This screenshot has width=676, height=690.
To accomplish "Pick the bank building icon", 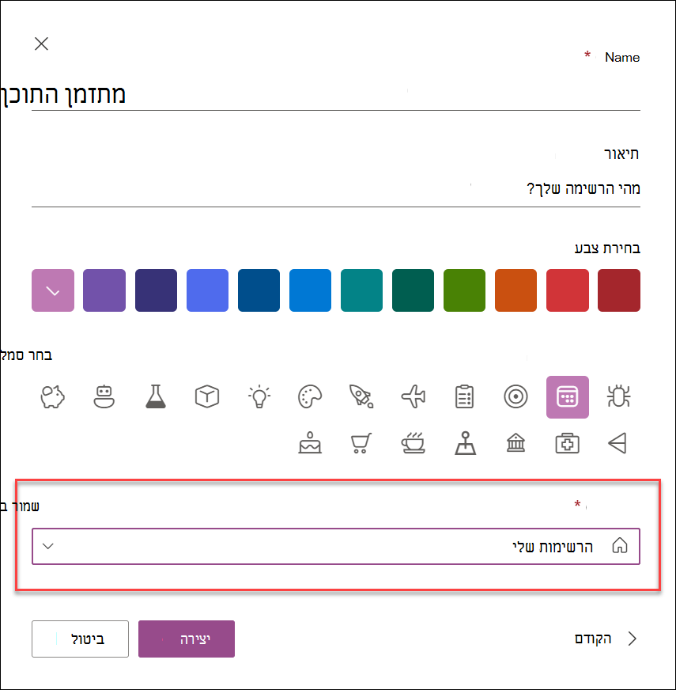I will click(516, 443).
